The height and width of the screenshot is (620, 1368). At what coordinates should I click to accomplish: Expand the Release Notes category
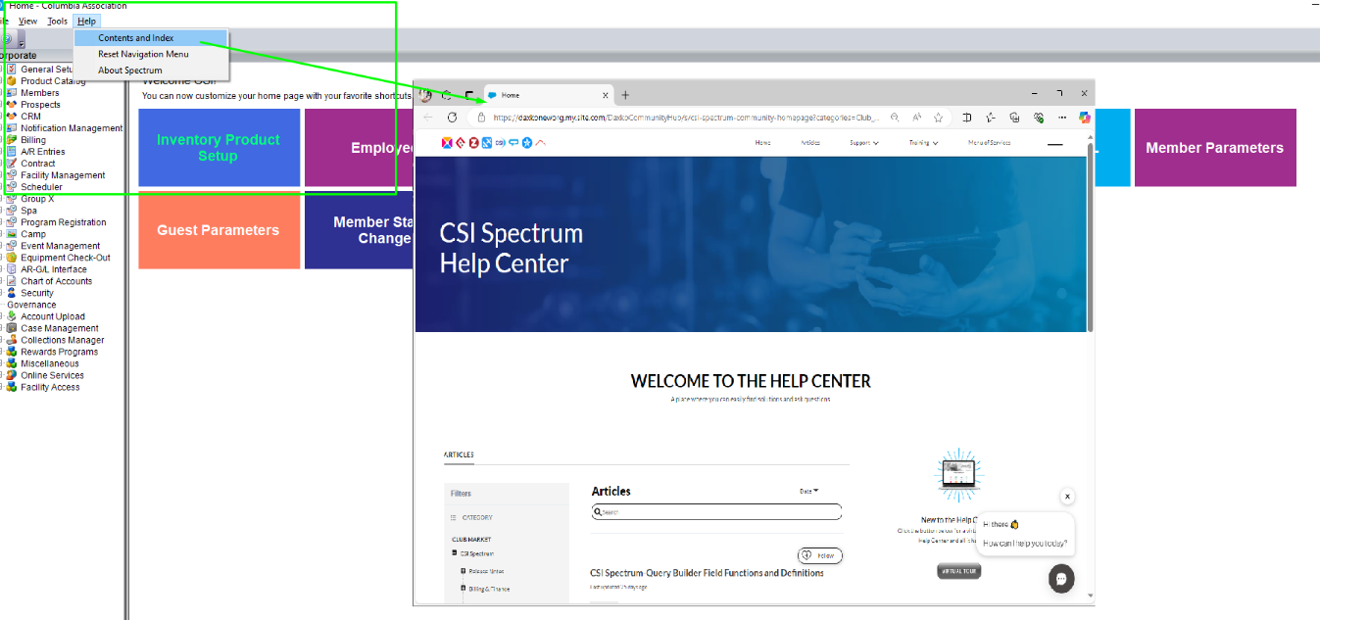point(464,571)
